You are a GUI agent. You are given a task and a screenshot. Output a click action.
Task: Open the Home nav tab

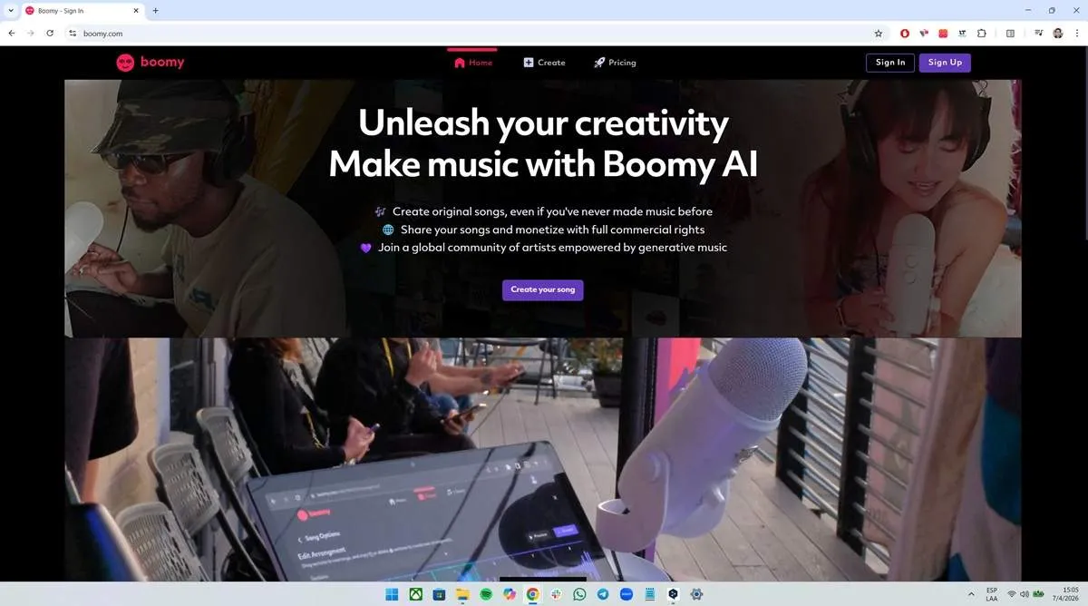472,63
